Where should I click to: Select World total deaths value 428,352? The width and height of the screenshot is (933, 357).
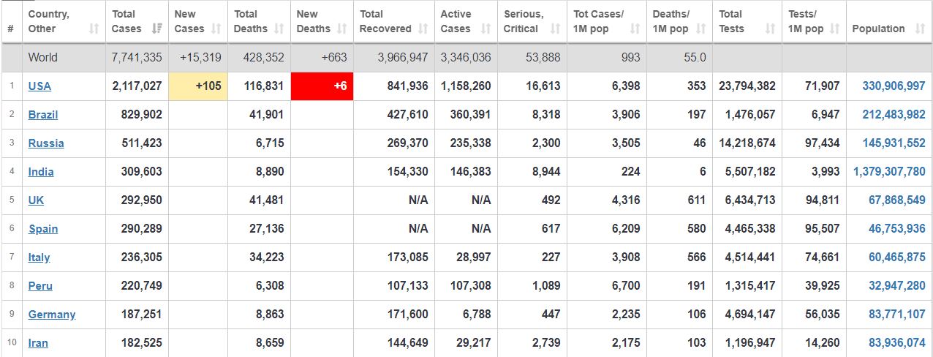point(264,57)
